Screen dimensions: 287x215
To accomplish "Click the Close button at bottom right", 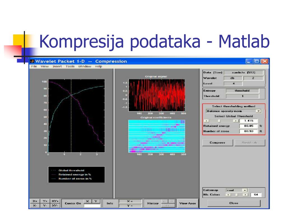I will [234, 203].
